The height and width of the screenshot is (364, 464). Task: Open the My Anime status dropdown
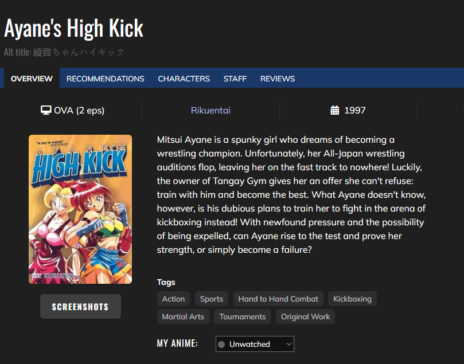255,344
